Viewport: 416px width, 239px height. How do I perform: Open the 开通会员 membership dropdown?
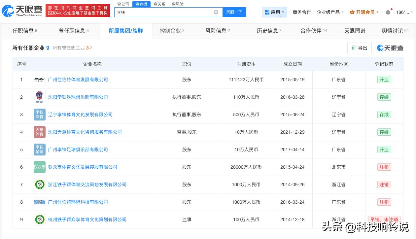pos(364,12)
